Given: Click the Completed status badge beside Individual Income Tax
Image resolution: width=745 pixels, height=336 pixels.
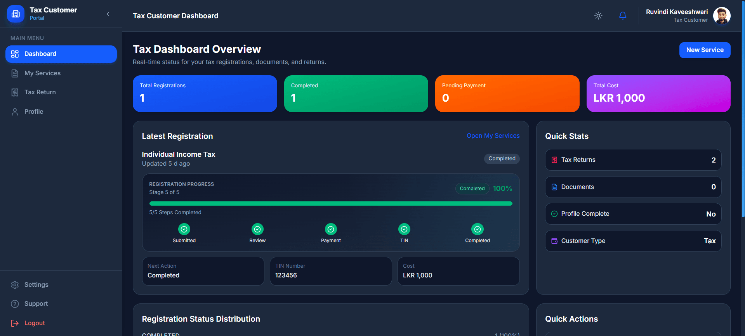Looking at the screenshot, I should coord(502,159).
